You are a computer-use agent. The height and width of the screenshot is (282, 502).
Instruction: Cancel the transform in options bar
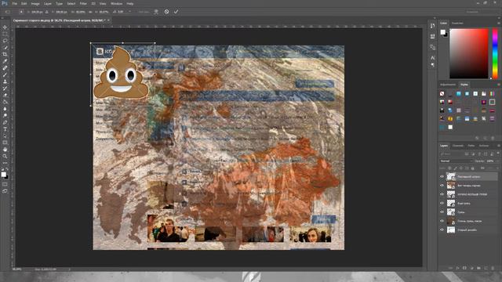coord(166,12)
